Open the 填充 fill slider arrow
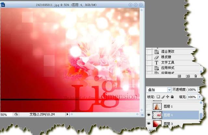Image resolution: width=208 pixels, height=135 pixels. [x=200, y=97]
